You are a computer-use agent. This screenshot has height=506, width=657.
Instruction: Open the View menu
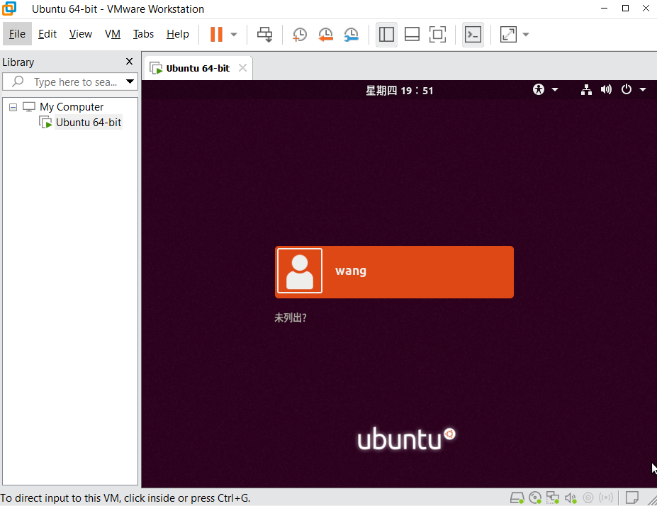(81, 34)
